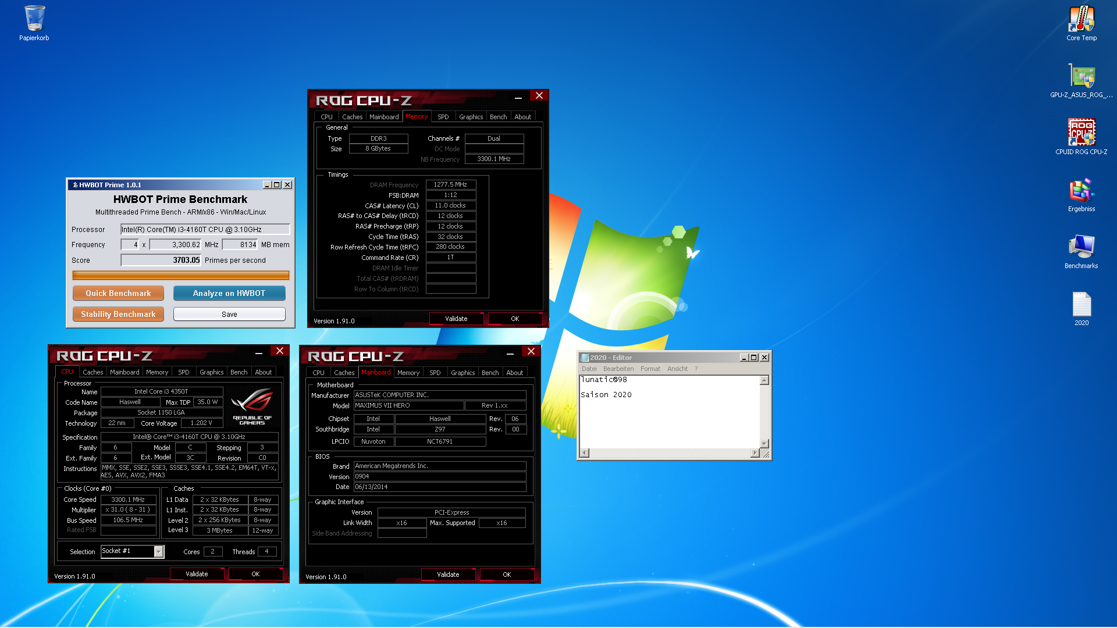
Task: Click OK in the Mainboard window
Action: pyautogui.click(x=507, y=575)
